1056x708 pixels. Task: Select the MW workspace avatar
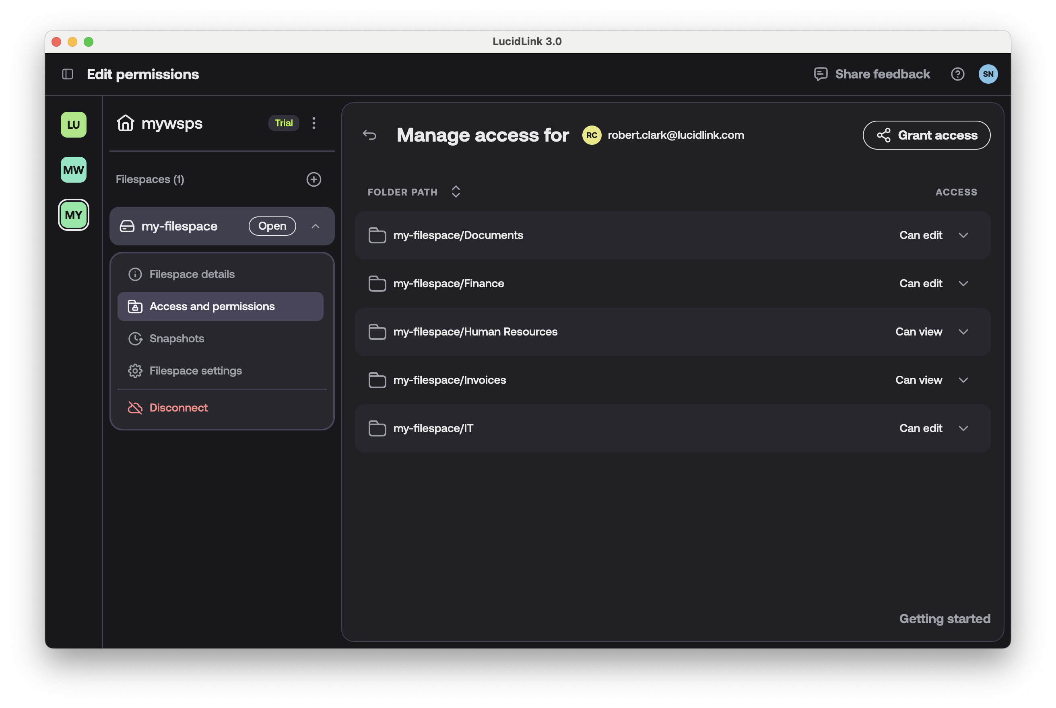(74, 170)
